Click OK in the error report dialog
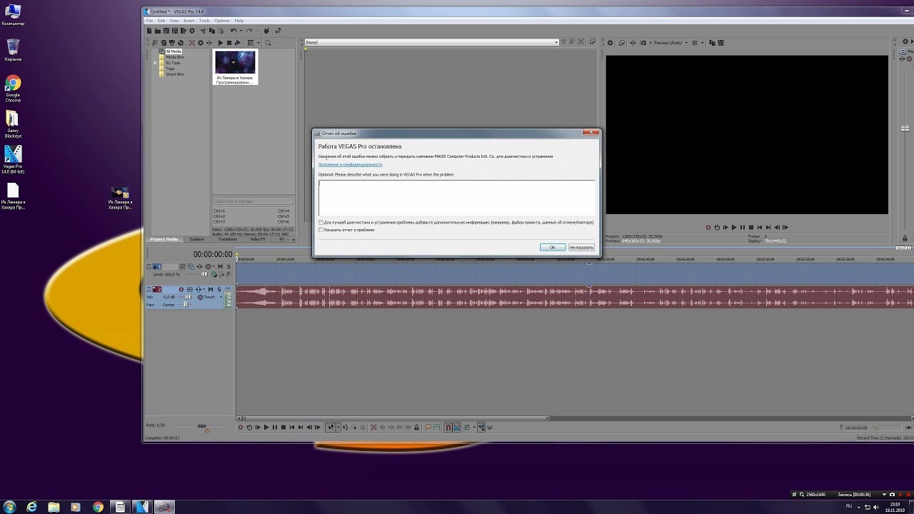The height and width of the screenshot is (514, 914). click(553, 247)
